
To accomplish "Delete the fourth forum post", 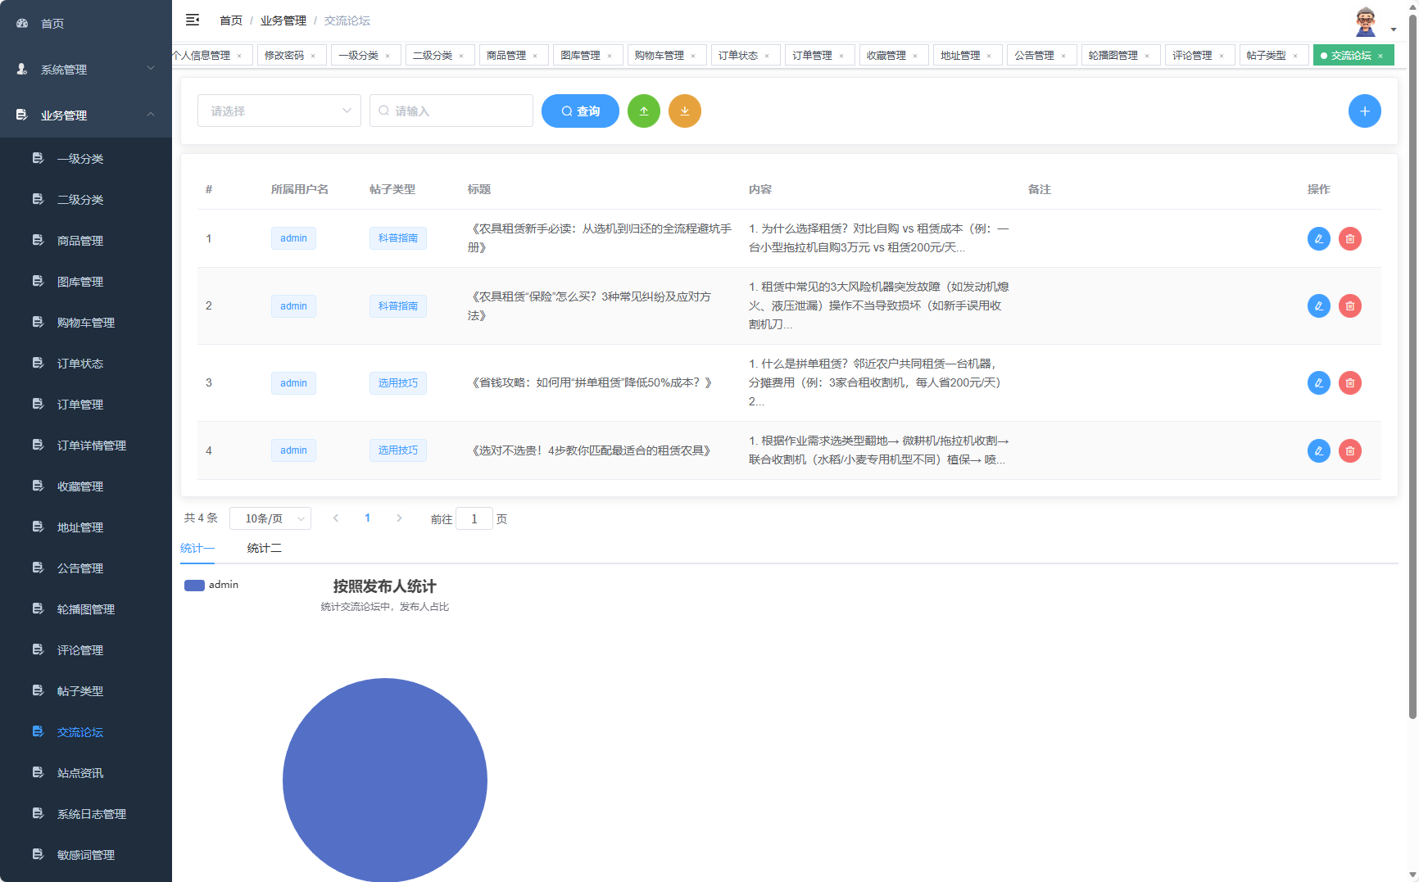I will click(x=1350, y=450).
